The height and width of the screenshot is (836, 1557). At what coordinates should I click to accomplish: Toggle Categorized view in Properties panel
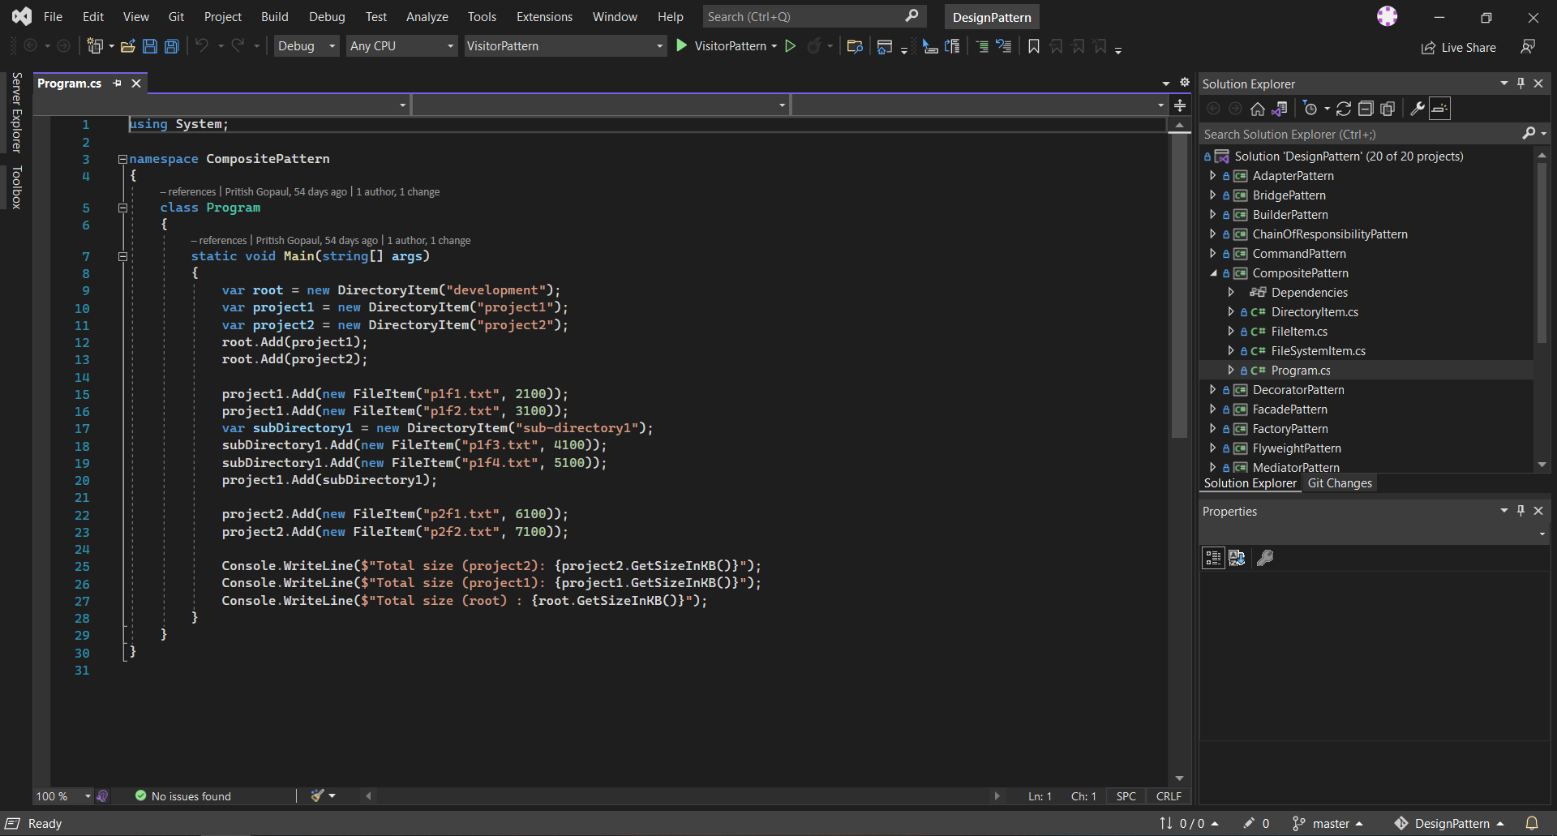tap(1213, 558)
